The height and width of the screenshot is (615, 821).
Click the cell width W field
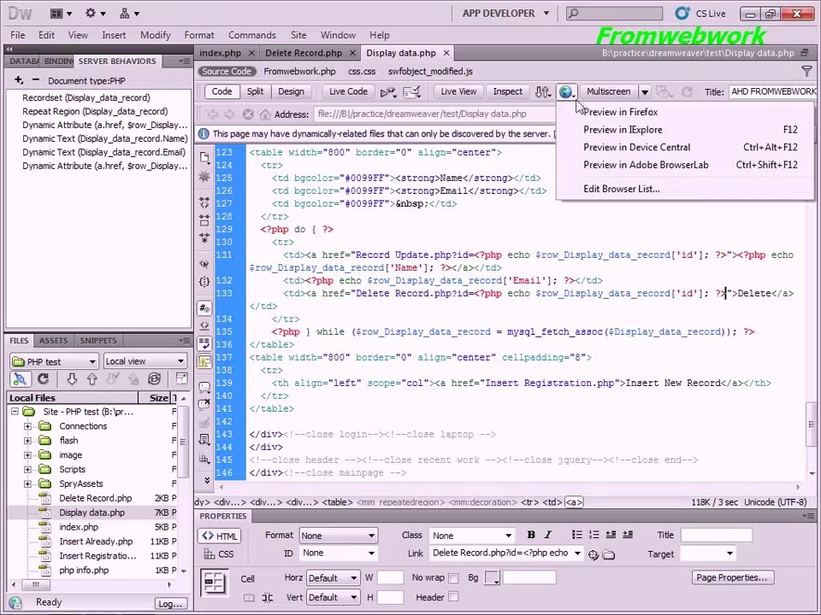[390, 578]
